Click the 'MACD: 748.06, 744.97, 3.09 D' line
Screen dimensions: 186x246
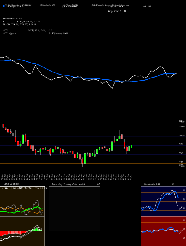coord(19,25)
